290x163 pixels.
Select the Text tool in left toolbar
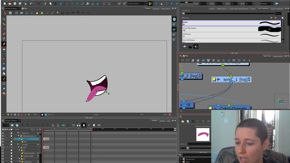[4, 39]
